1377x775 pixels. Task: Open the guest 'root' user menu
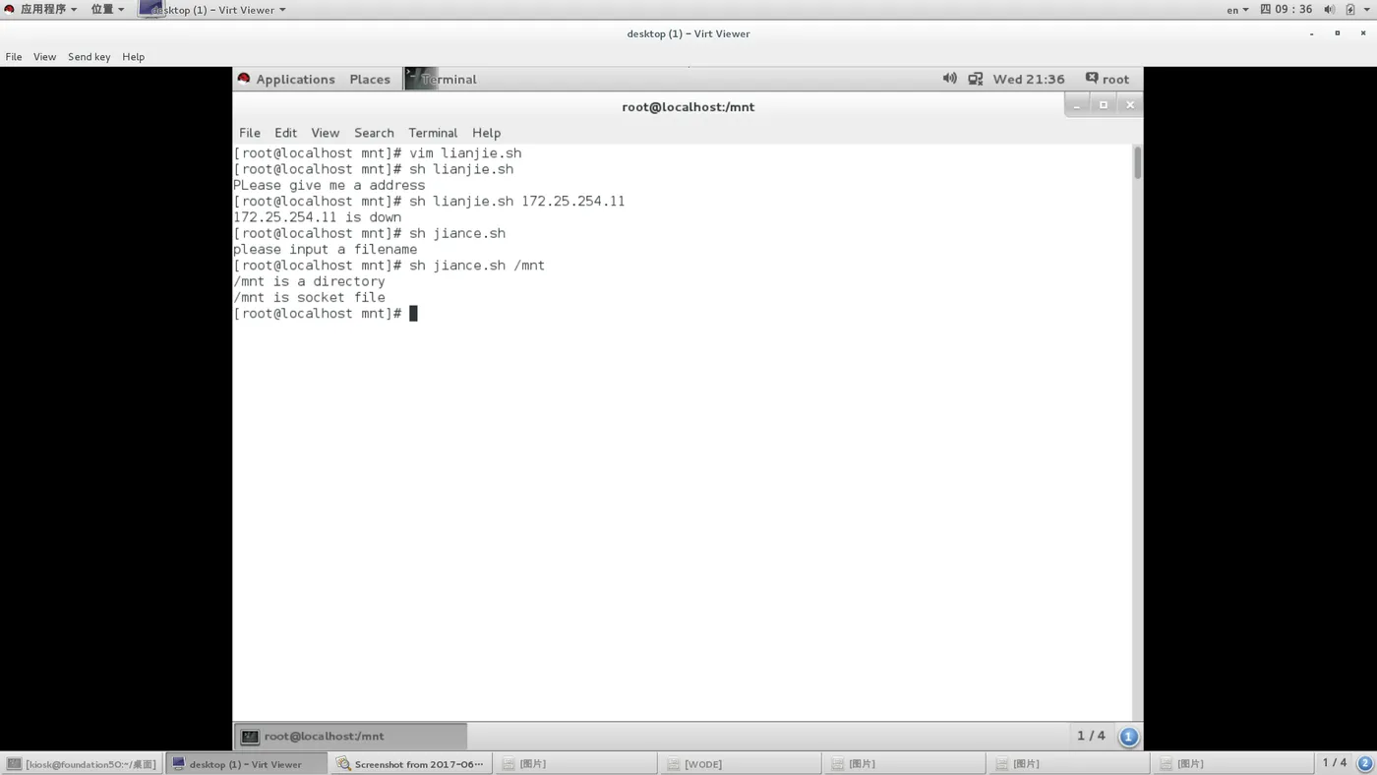click(1108, 79)
